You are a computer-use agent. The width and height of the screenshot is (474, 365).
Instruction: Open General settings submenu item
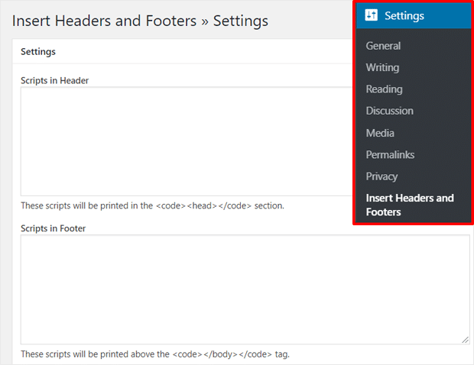(x=383, y=46)
